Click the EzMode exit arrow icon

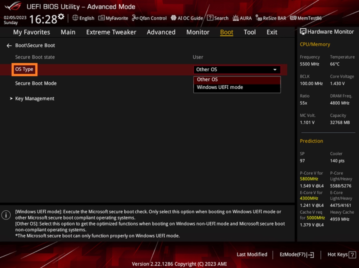[x=310, y=255]
